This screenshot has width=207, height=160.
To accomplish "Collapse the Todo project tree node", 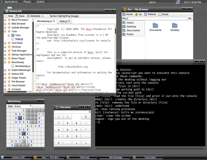I will pyautogui.click(x=5, y=31).
